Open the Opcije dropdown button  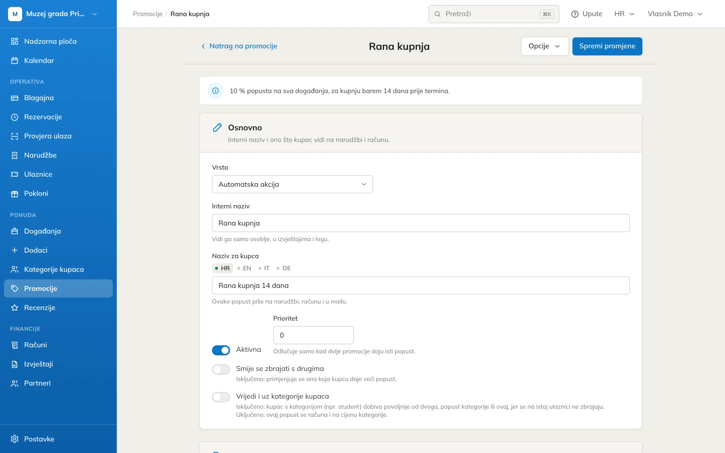pyautogui.click(x=544, y=46)
